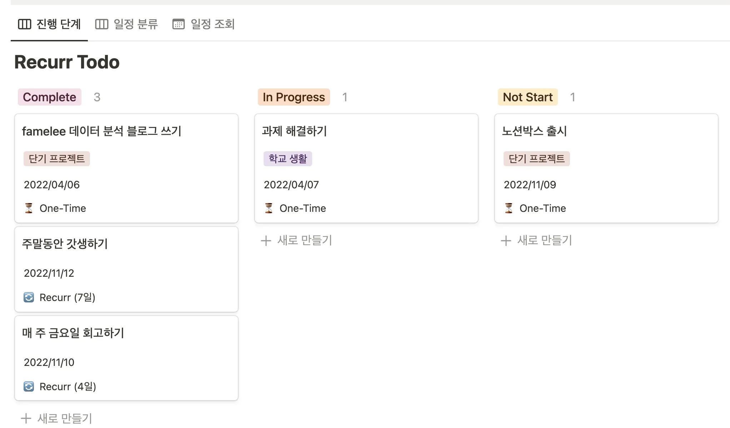730x428 pixels.
Task: Click the Not Start status tag header
Action: 527,97
